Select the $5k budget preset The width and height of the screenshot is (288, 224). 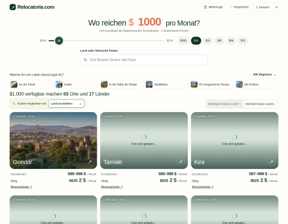(x=231, y=41)
